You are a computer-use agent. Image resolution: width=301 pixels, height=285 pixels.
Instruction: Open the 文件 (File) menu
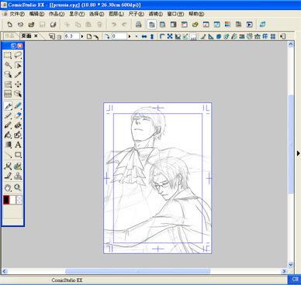coord(17,14)
